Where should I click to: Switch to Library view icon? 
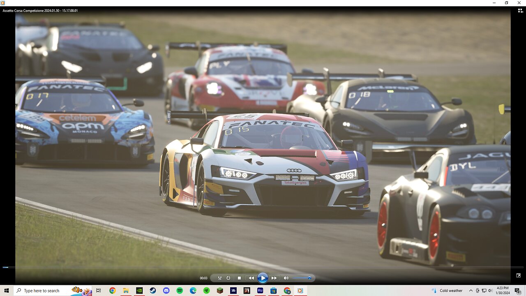520,11
